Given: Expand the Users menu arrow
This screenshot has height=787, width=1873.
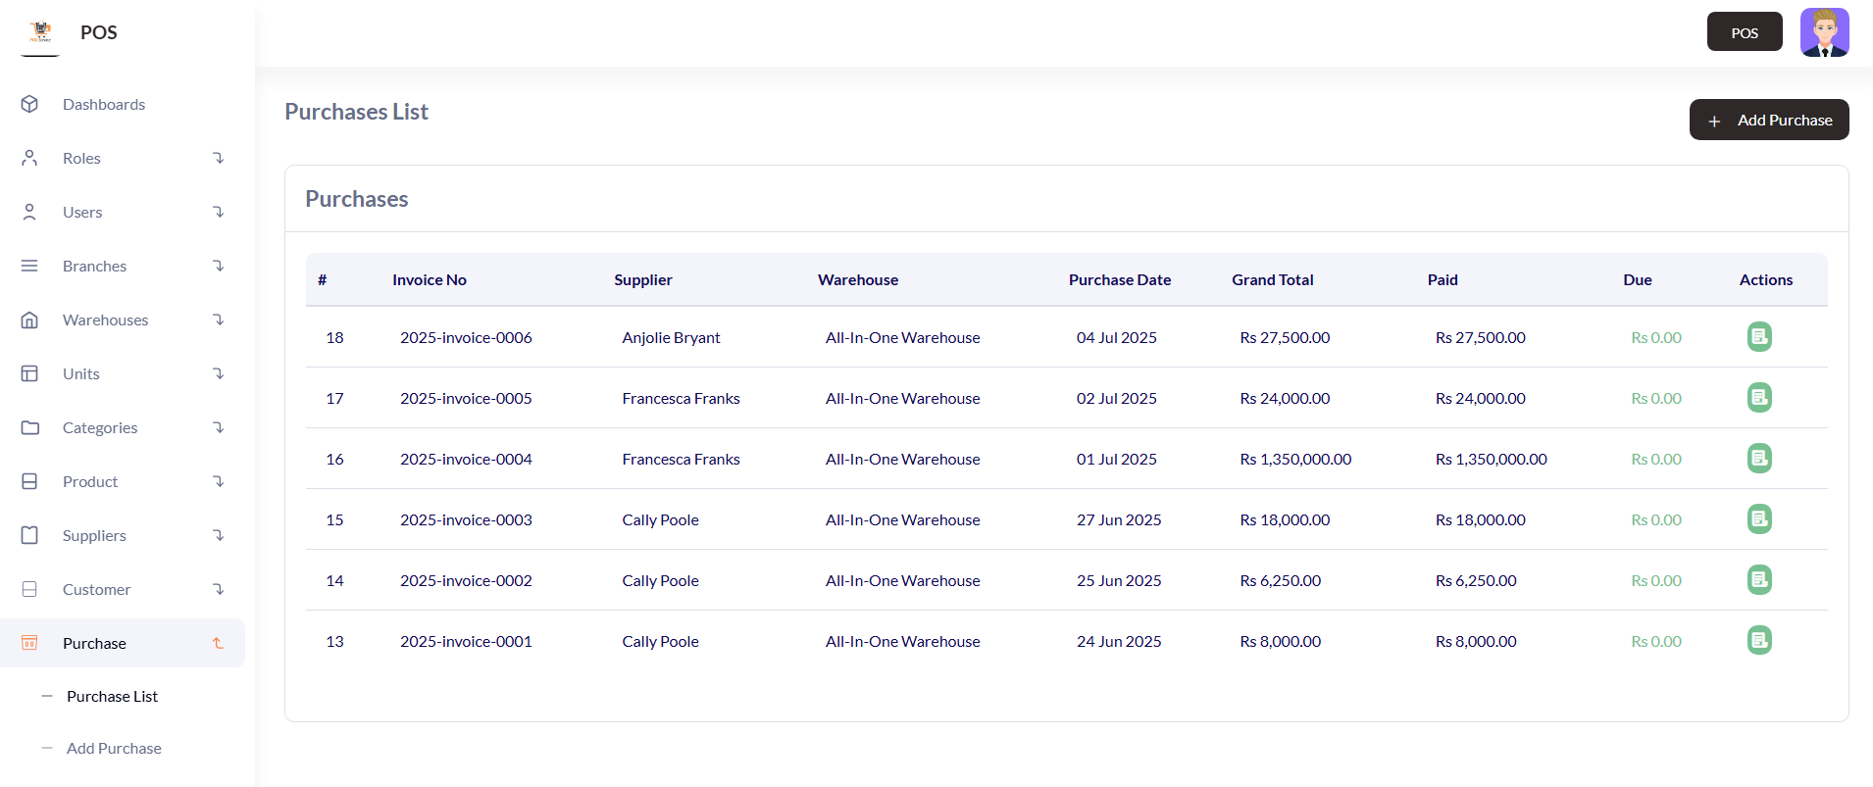Looking at the screenshot, I should coord(219,212).
